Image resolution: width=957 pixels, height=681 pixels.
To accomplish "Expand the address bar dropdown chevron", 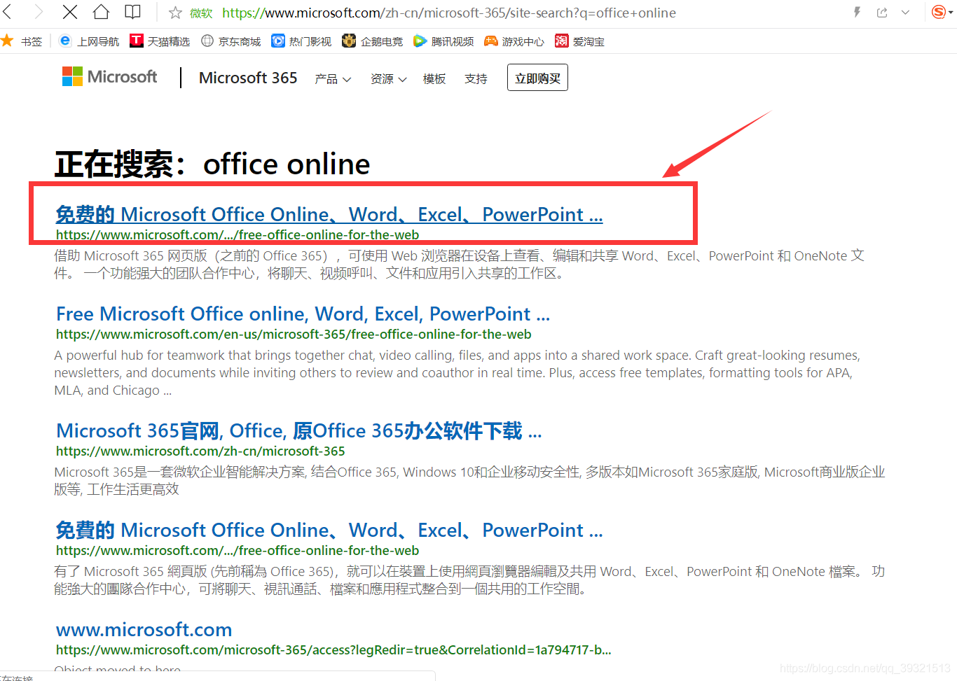I will click(905, 12).
